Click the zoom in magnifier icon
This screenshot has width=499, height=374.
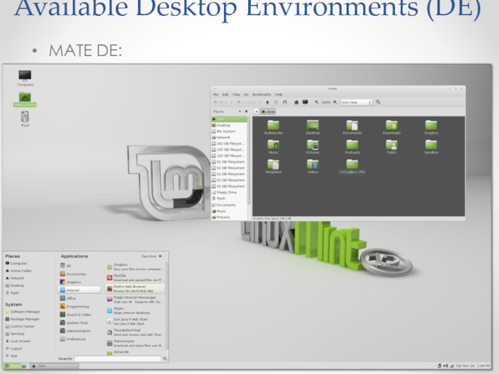click(335, 102)
